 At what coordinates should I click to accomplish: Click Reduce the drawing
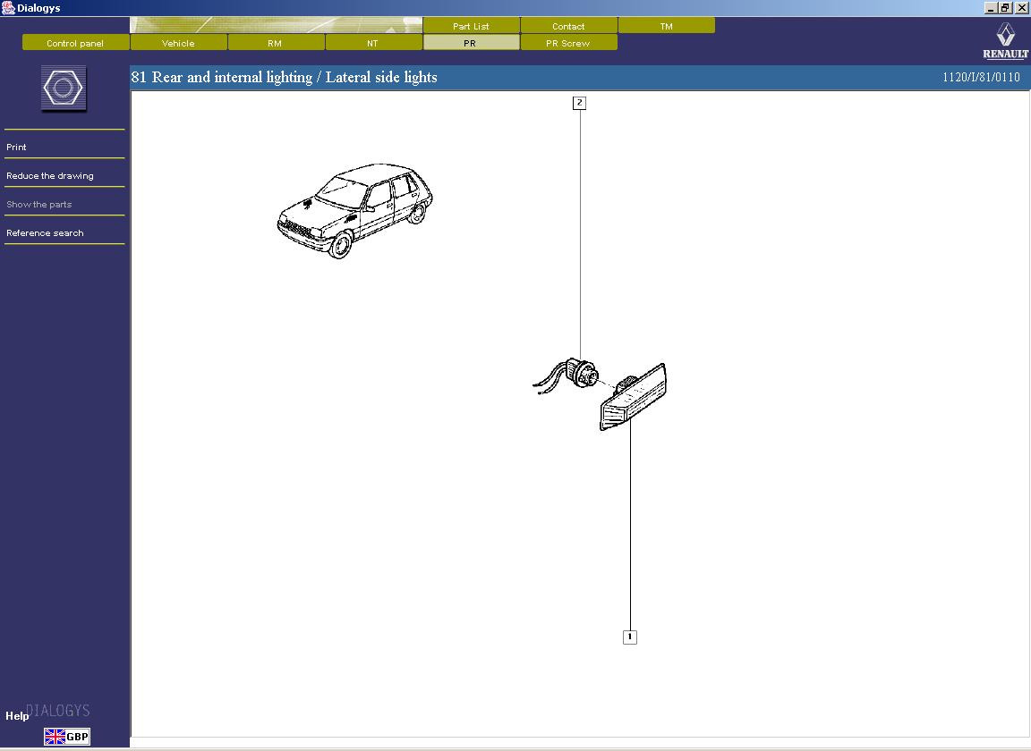click(x=50, y=176)
